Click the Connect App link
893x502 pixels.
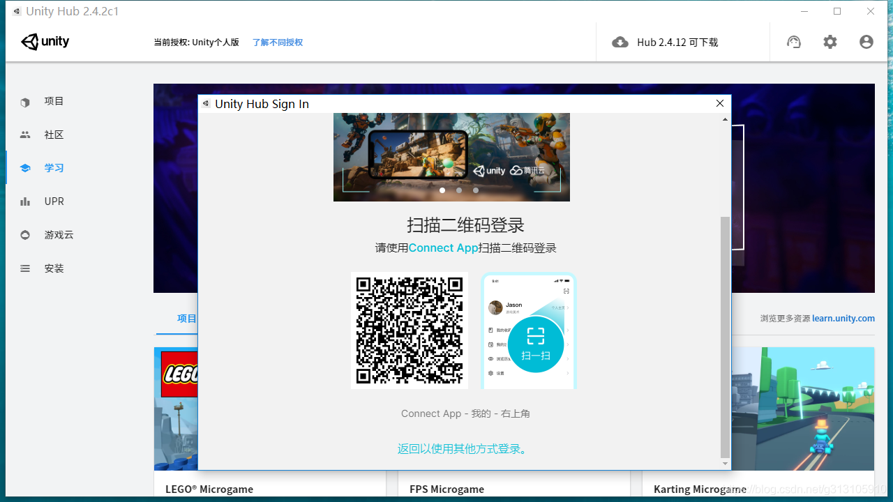coord(444,248)
